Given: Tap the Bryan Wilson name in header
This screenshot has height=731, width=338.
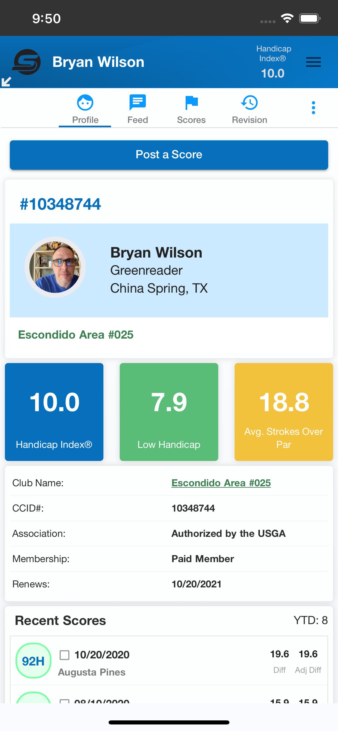Looking at the screenshot, I should (98, 62).
